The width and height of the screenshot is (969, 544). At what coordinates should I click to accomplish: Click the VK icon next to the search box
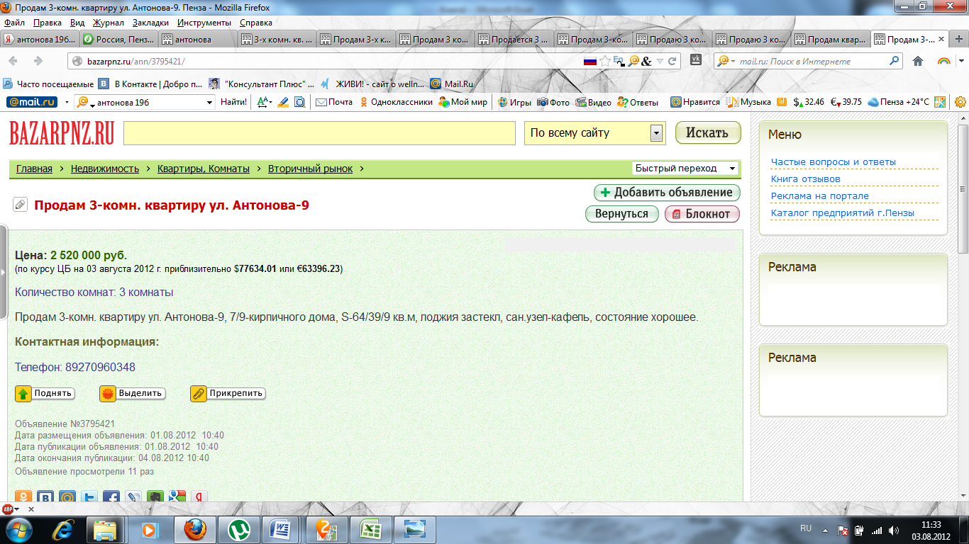click(696, 61)
